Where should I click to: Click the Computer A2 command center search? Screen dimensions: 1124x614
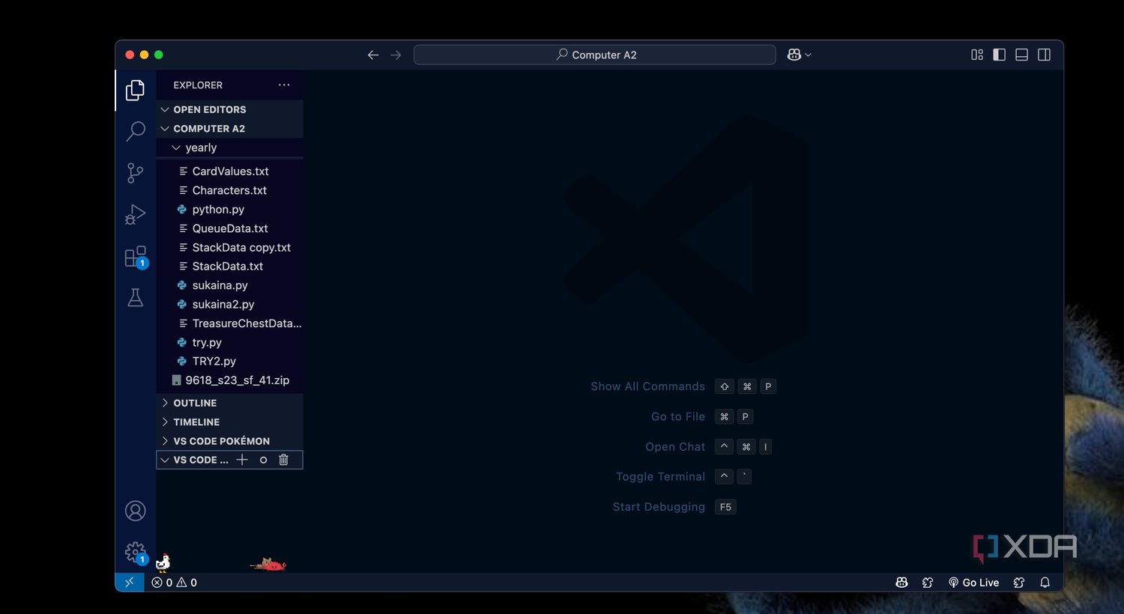(x=595, y=55)
